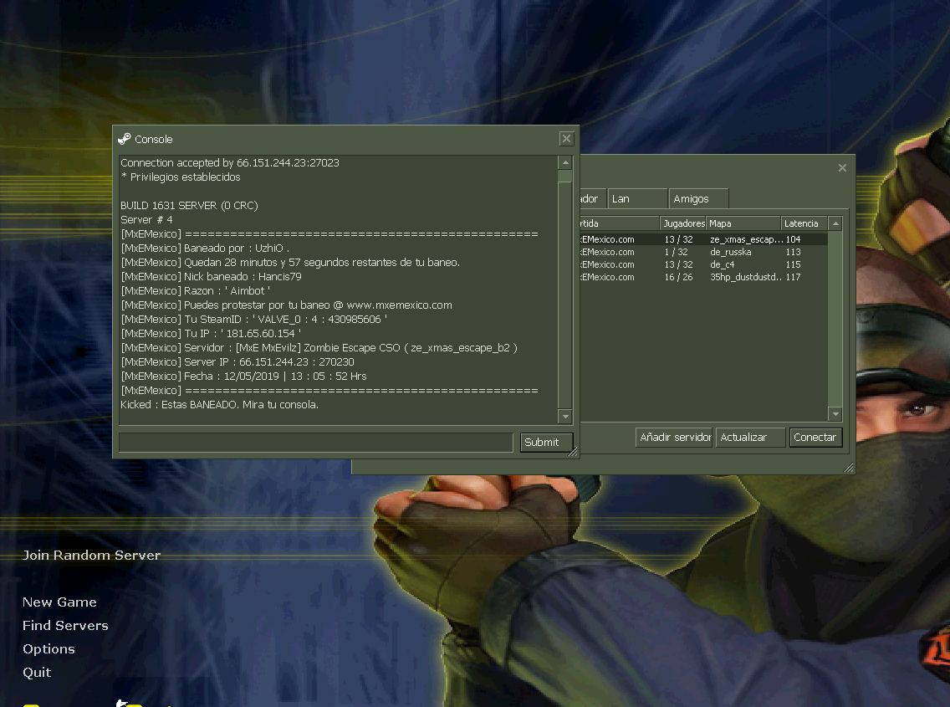Open the Amigos tab
950x707 pixels.
click(698, 199)
